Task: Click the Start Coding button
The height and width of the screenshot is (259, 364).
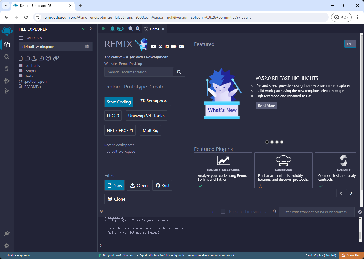Action: tap(119, 102)
